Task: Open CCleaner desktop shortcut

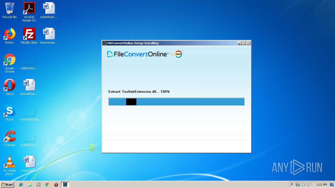Action: 9,138
